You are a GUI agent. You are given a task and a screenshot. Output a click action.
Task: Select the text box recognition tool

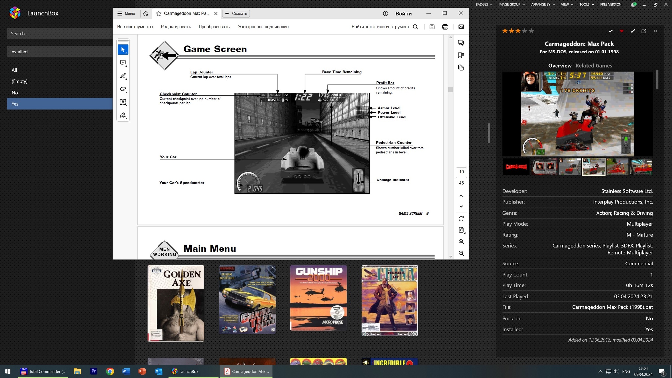pos(123,102)
